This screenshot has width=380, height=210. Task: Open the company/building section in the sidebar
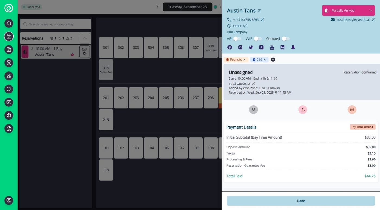[x=9, y=50]
